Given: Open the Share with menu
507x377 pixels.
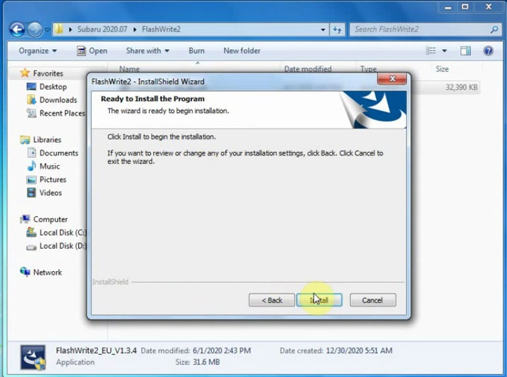Looking at the screenshot, I should (x=147, y=51).
